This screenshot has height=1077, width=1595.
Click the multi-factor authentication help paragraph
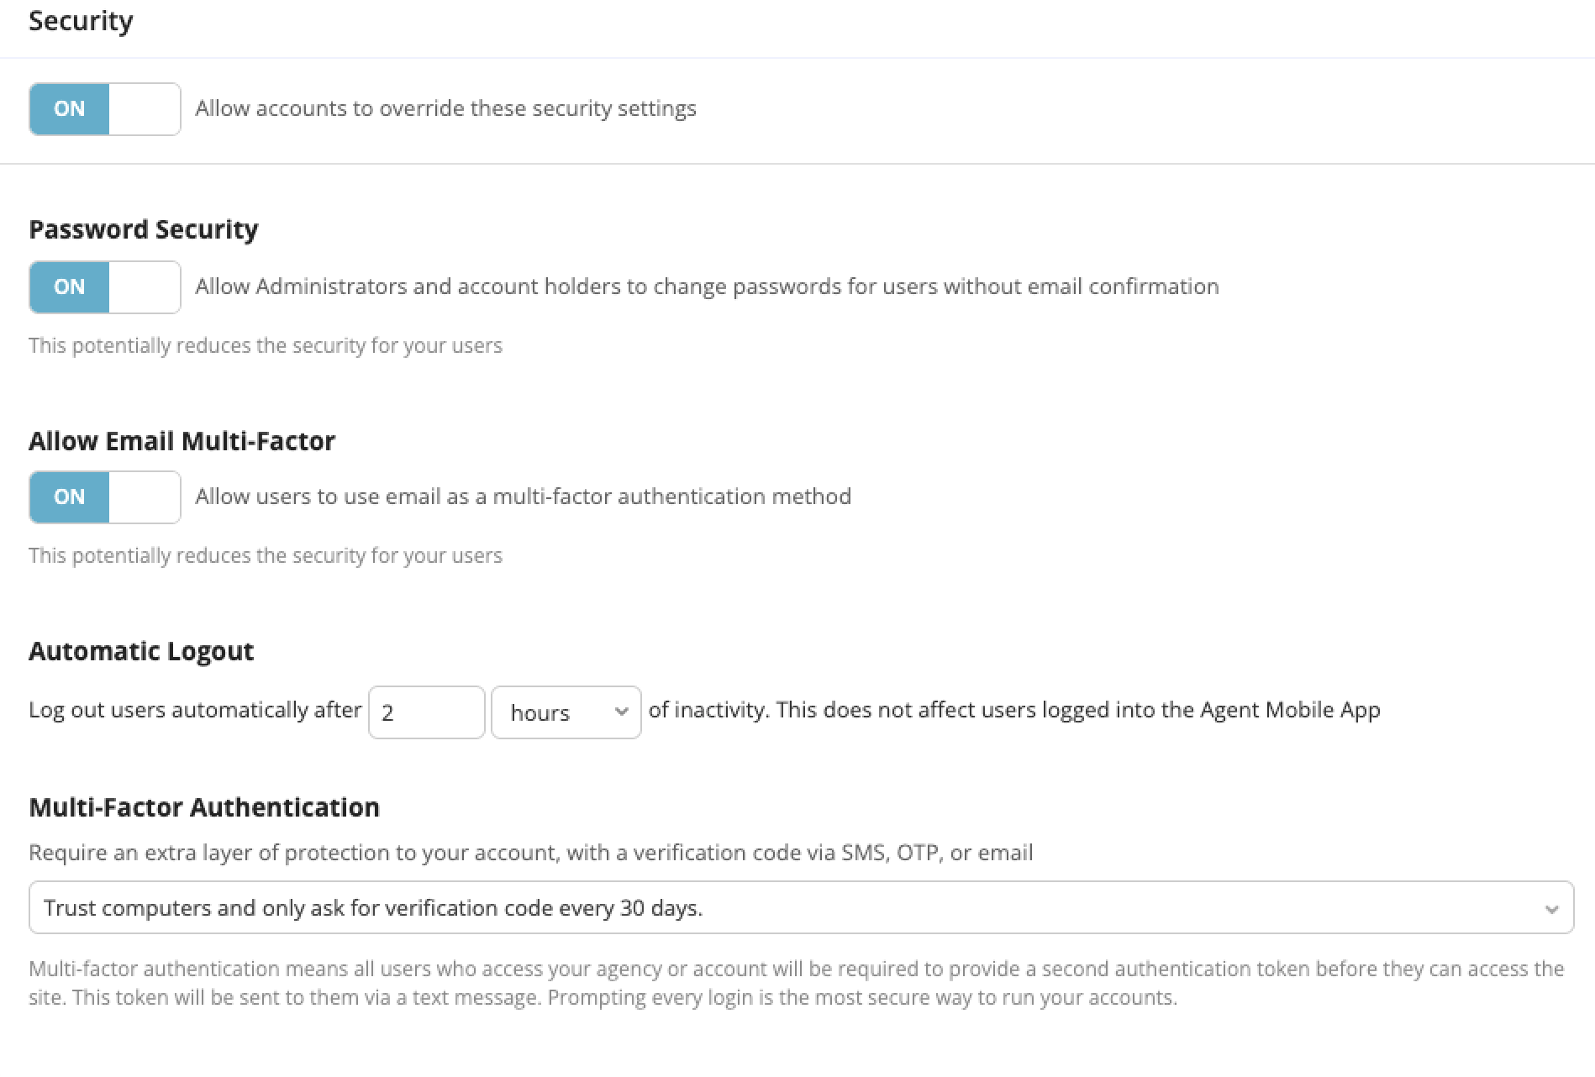(795, 983)
